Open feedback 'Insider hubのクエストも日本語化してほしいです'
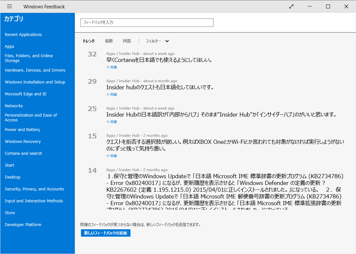 click(x=160, y=87)
